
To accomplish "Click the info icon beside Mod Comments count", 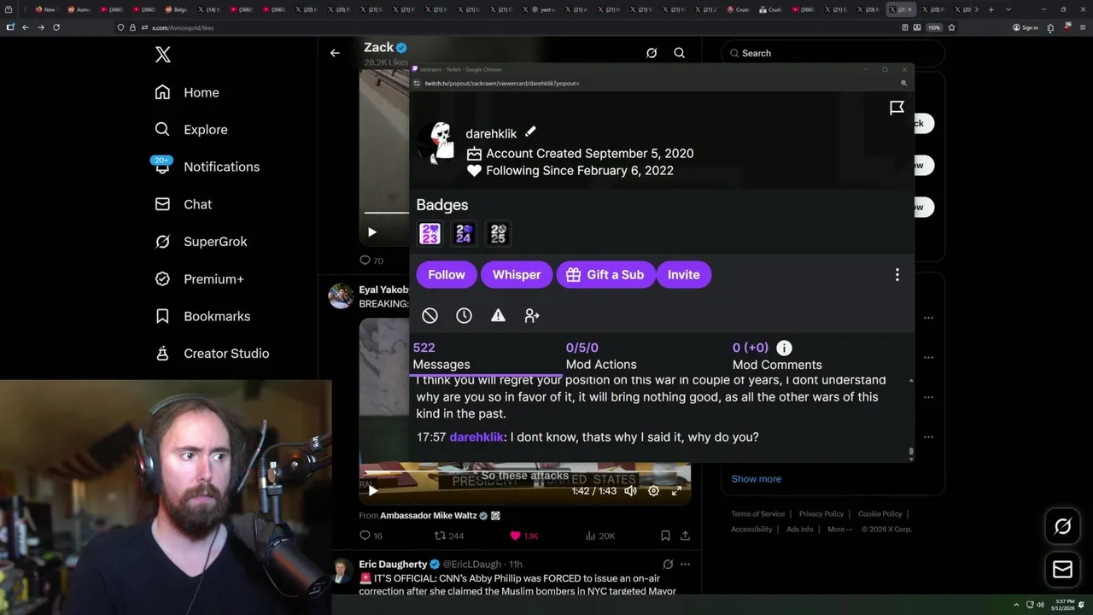I will 784,348.
